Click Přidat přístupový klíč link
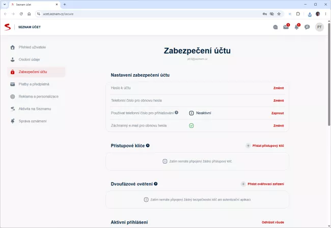Screen dimensions: 331x228 tap(268, 146)
